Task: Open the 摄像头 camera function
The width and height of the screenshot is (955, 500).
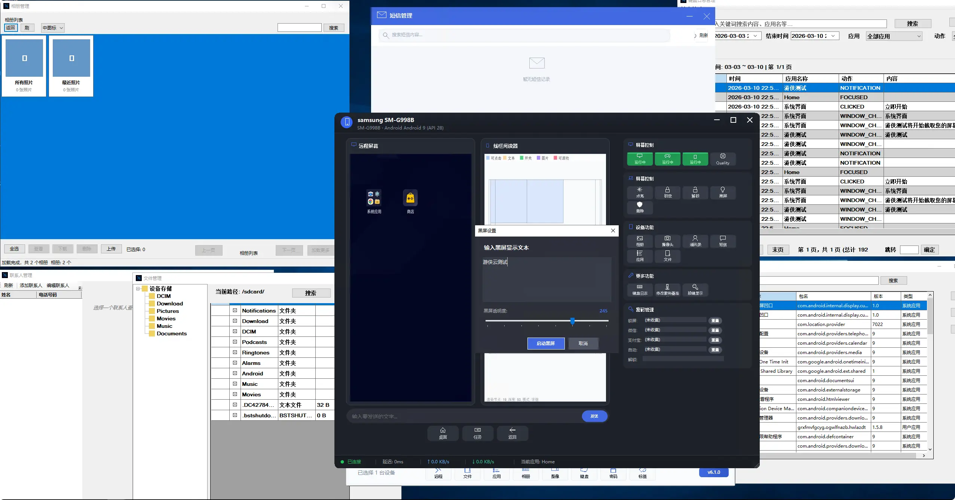Action: (x=667, y=241)
